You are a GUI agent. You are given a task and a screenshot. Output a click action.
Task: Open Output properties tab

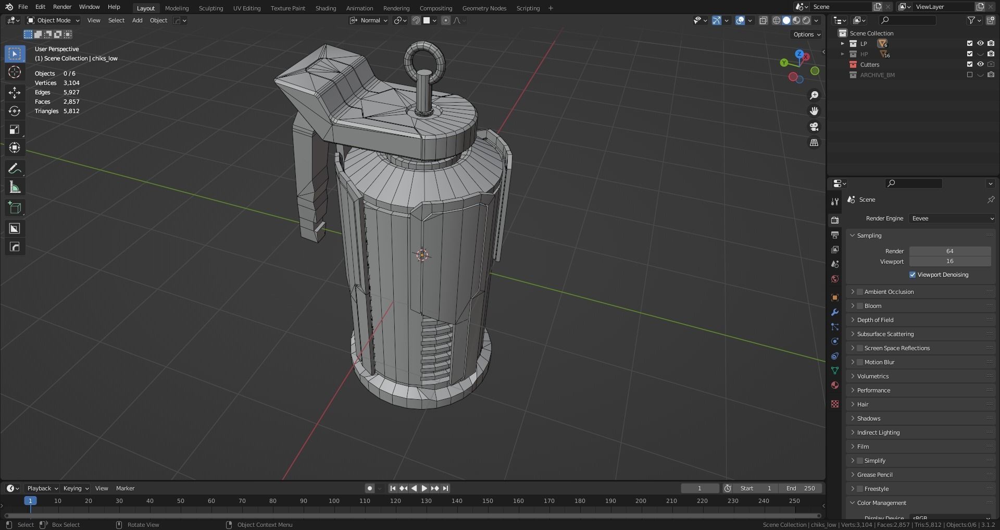(835, 235)
